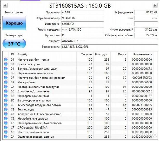This screenshot has width=160, height=141.
Task: Select row Нестабильные сектора
Action: click(x=78, y=119)
